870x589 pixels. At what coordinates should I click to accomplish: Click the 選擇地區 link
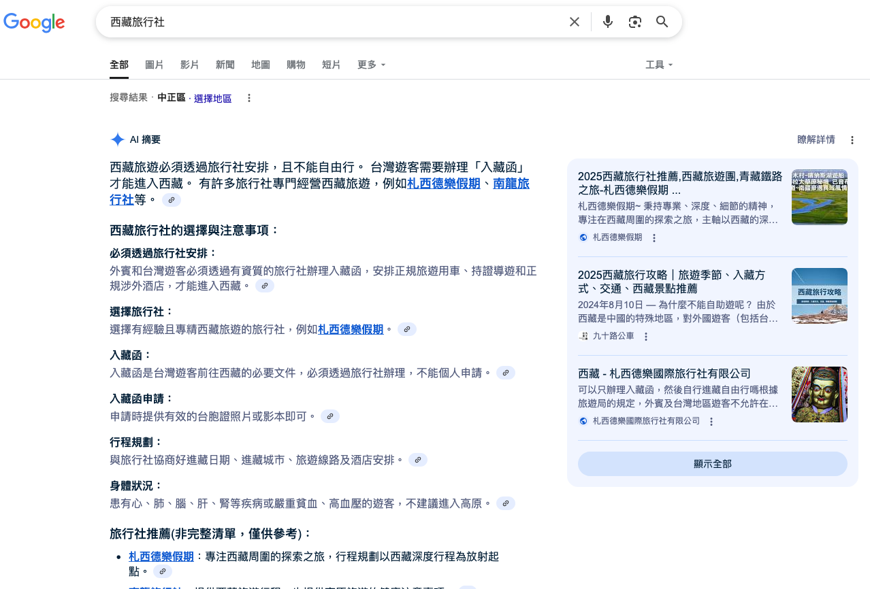pos(213,99)
